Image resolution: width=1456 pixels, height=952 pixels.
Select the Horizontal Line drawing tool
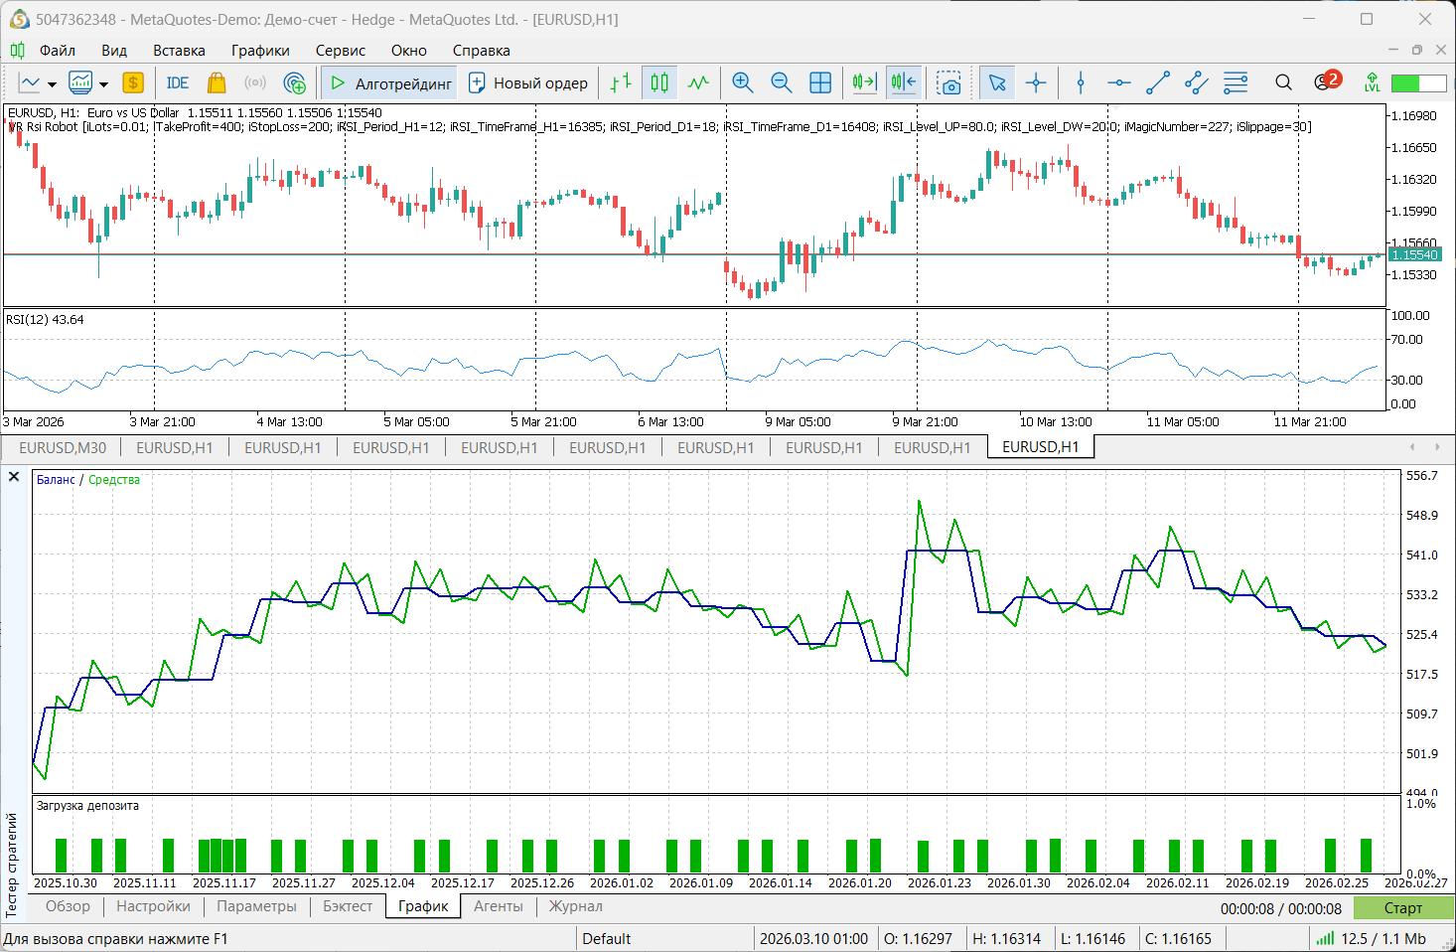click(x=1118, y=82)
